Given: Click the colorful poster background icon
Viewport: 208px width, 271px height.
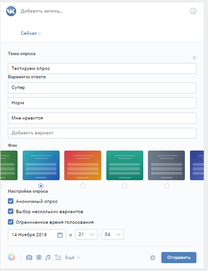Looking at the screenshot, I should coord(12,257).
